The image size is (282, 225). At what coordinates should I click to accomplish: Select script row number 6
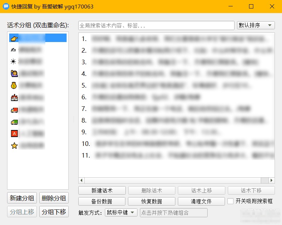[x=176, y=97]
